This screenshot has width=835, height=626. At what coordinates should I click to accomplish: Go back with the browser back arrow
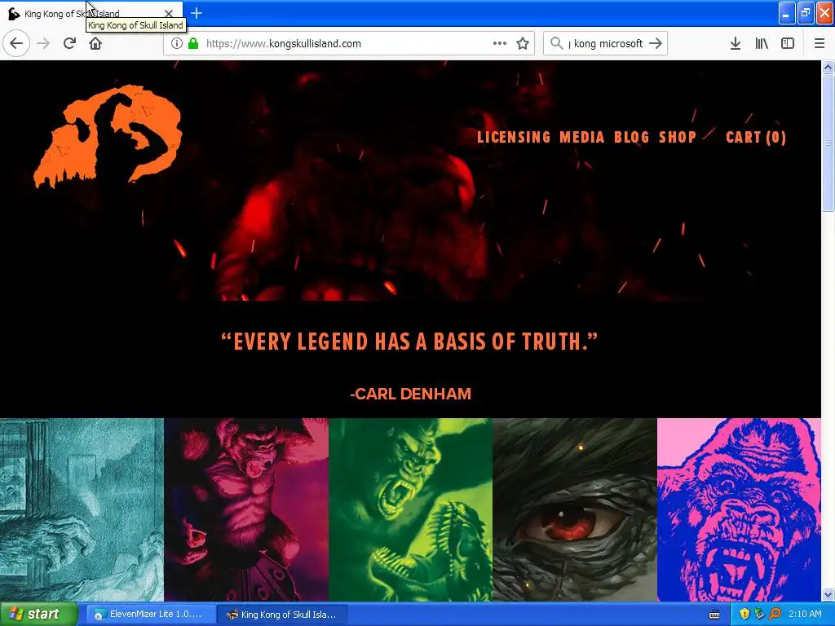(16, 43)
